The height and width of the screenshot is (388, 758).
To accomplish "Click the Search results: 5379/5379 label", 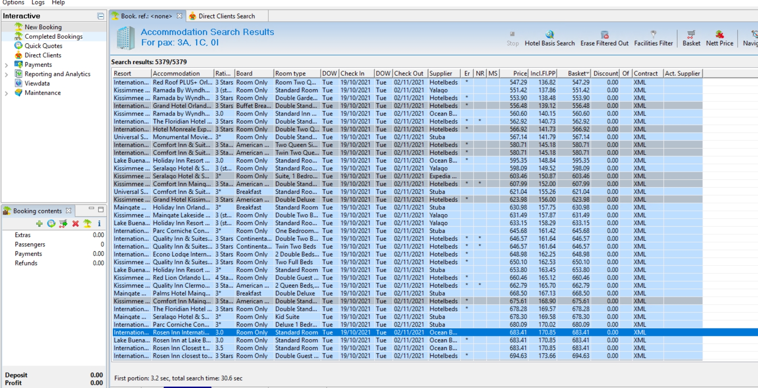I will [149, 62].
